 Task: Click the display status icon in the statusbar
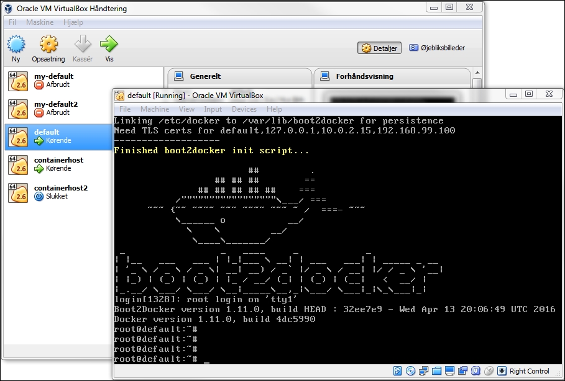click(x=449, y=370)
